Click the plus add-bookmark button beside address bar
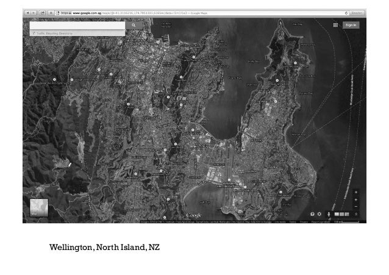This screenshot has width=389, height=275. [x=51, y=13]
